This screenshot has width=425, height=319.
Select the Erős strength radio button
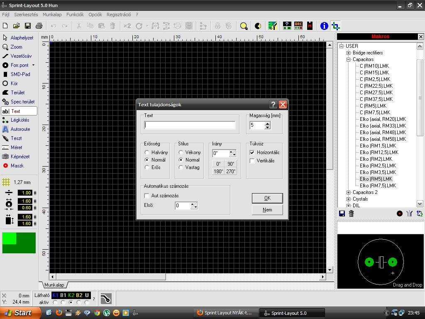click(x=147, y=167)
